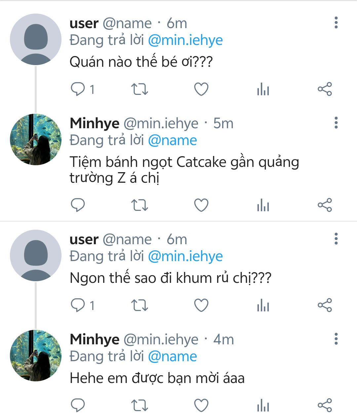Open the user avatar on "Ngon thế sao" tweet
This screenshot has width=357, height=420.
[x=36, y=255]
